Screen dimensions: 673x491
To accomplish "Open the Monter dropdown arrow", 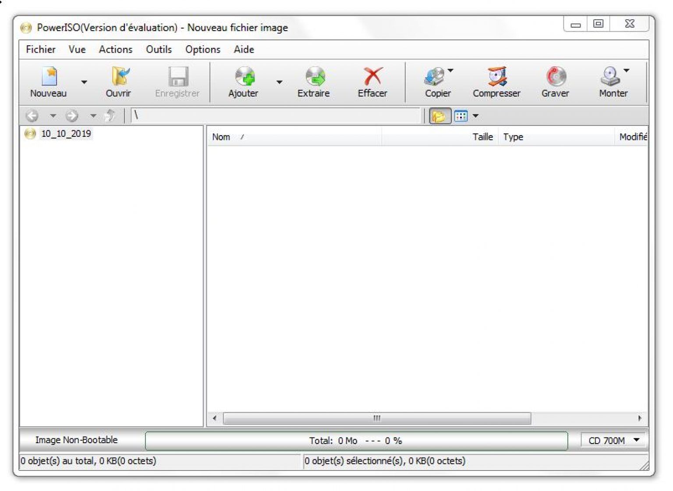I will click(x=627, y=71).
